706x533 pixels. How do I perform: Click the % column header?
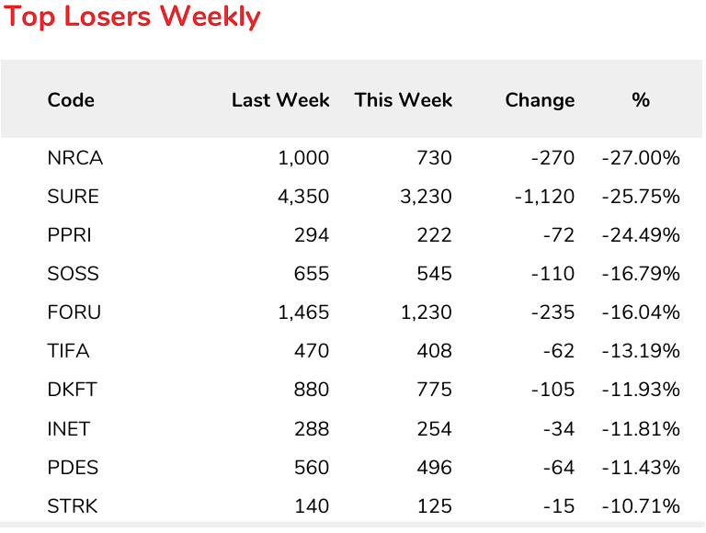coord(641,100)
